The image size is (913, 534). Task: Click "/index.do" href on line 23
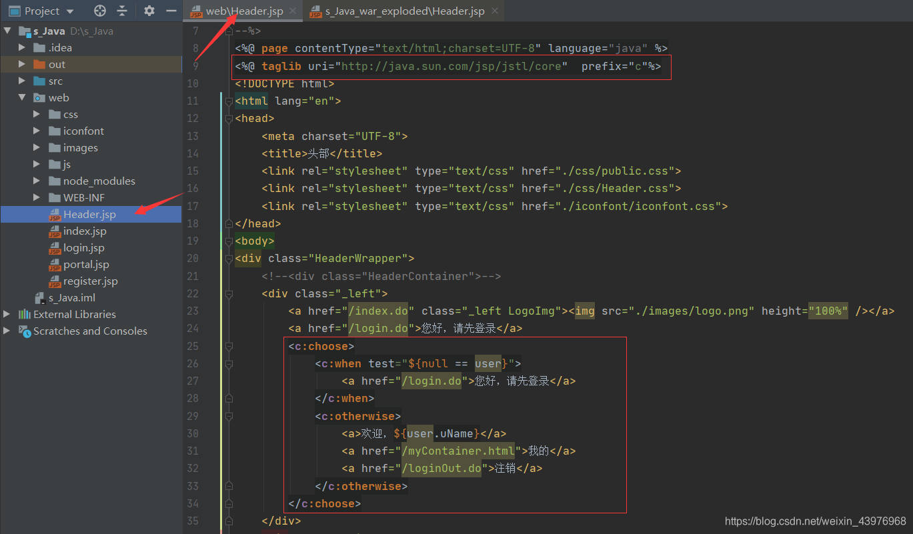click(x=378, y=311)
